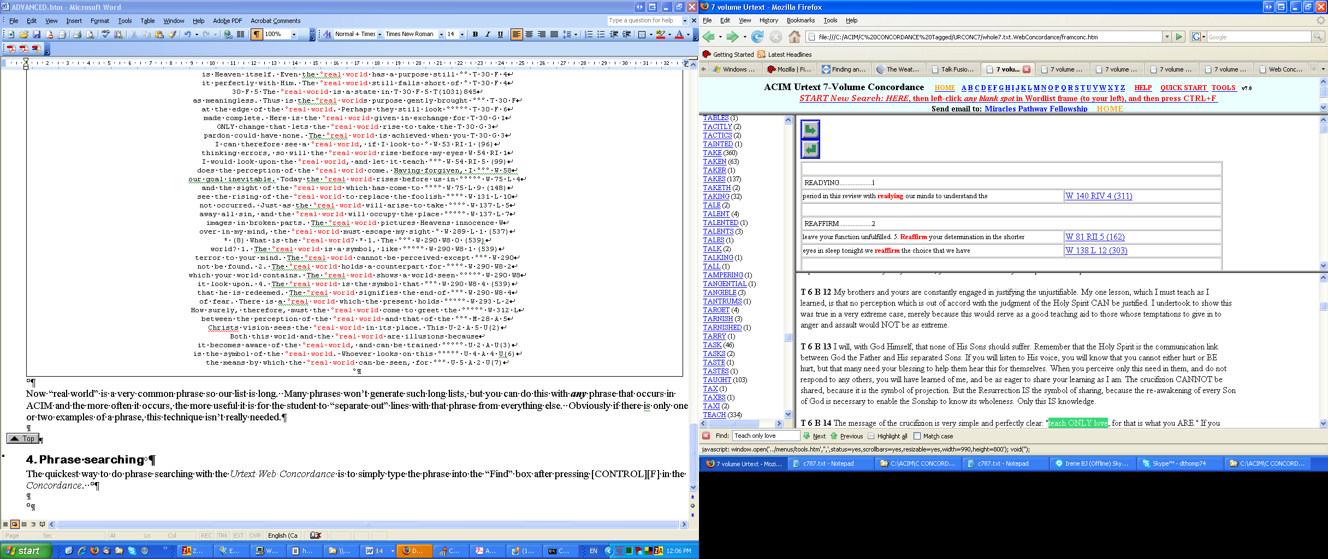Toggle Highlight all in Find bar
The width and height of the screenshot is (1328, 559).
[x=871, y=436]
